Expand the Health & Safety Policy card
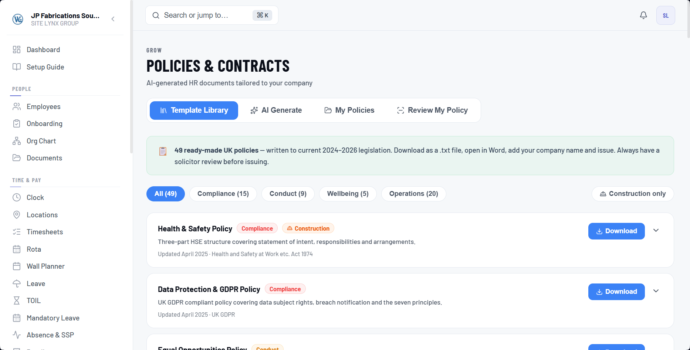Image resolution: width=690 pixels, height=350 pixels. [x=656, y=231]
